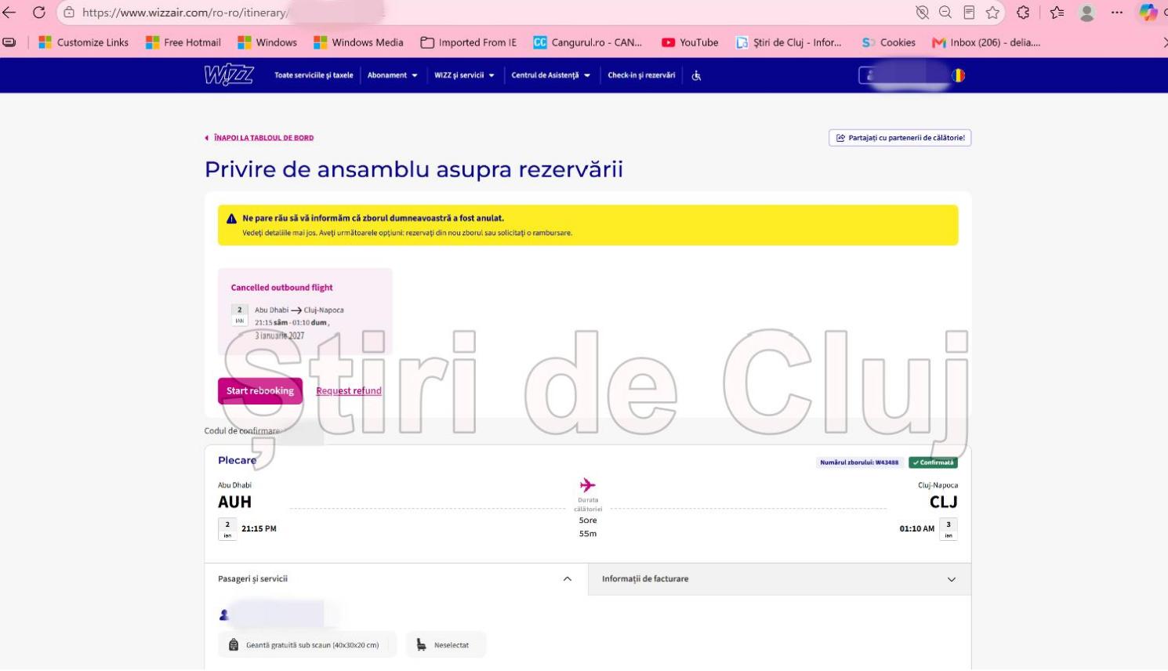
Task: Select the Romanian flag language icon
Action: pos(958,75)
